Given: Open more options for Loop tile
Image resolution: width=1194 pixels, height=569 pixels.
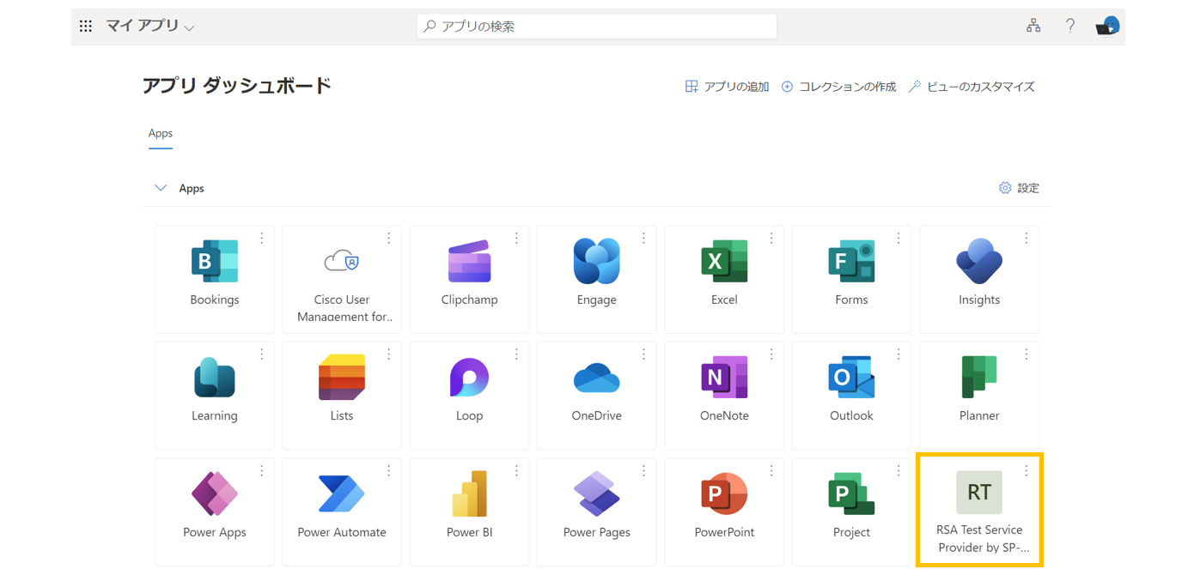Looking at the screenshot, I should click(x=517, y=354).
